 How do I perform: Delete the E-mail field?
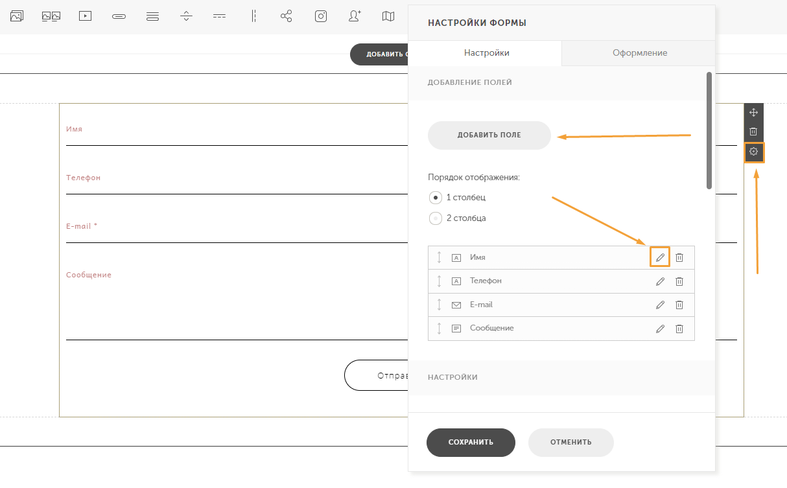[x=679, y=305]
